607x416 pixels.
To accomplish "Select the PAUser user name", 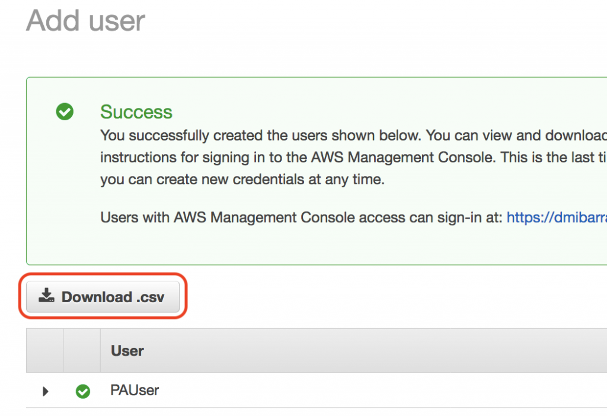I will (135, 391).
